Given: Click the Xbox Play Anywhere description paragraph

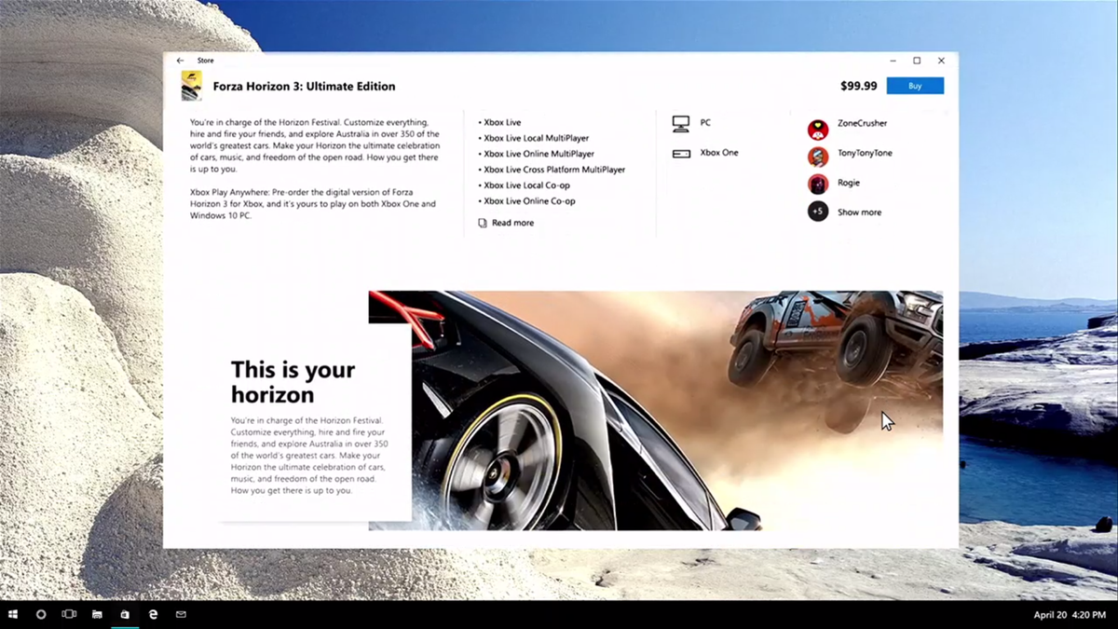Looking at the screenshot, I should pyautogui.click(x=312, y=202).
